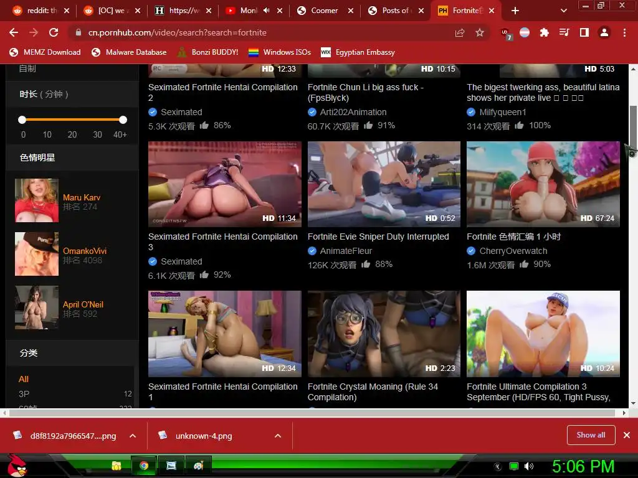Toggle the browser side panel icon
This screenshot has height=478, width=638.
point(584,32)
